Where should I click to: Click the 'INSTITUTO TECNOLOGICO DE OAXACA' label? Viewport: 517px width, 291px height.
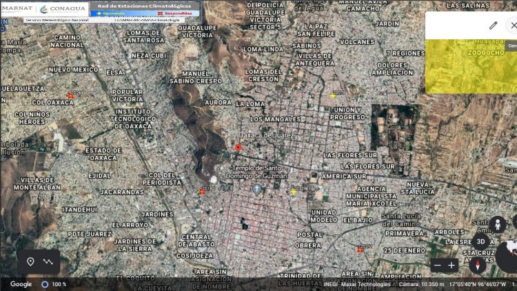click(133, 119)
